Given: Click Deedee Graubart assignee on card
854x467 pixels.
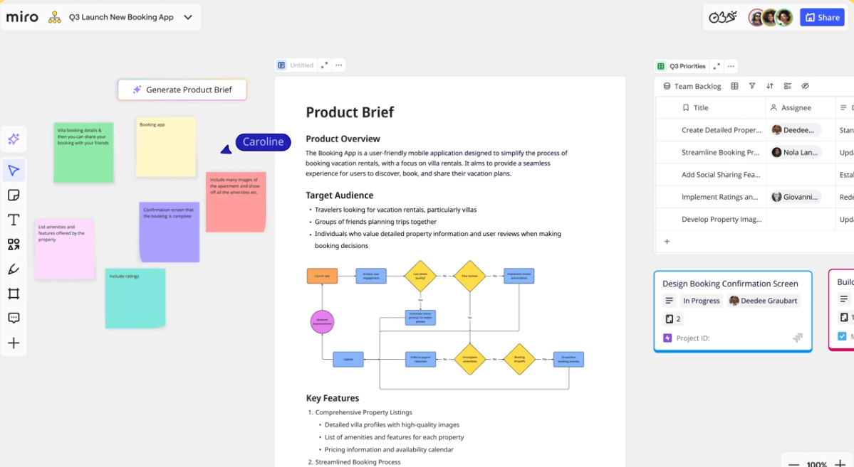Looking at the screenshot, I should click(x=763, y=301).
